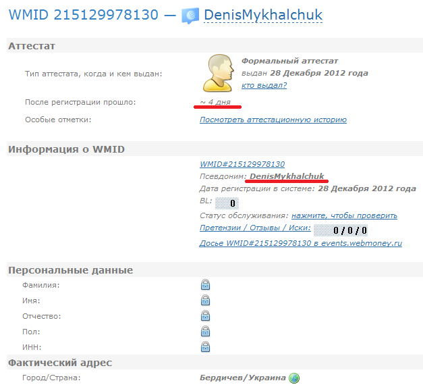Image resolution: width=423 pixels, height=387 pixels.
Task: Click the 'Информация о WMID' section header
Action: 66,149
